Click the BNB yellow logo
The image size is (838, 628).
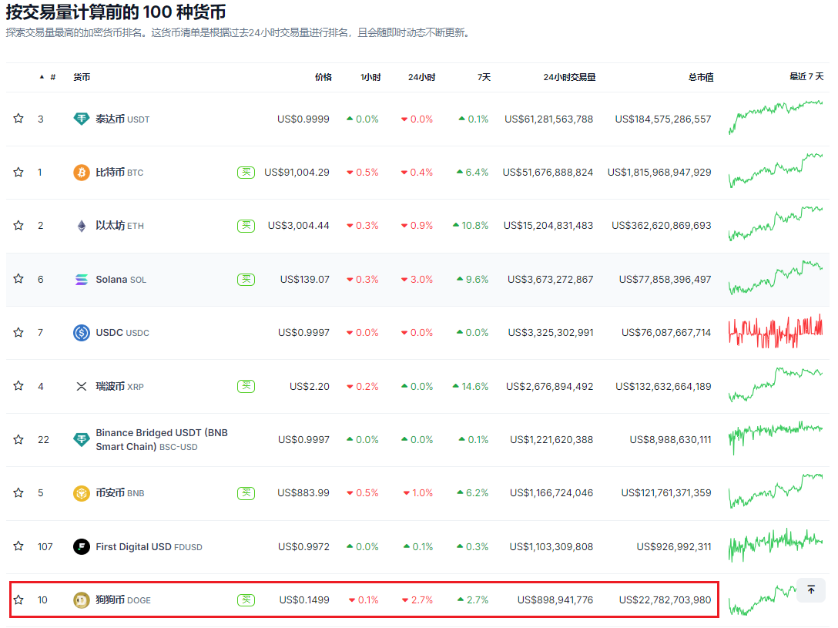pos(81,493)
